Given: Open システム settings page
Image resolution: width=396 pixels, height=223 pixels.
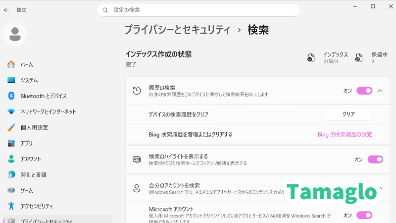Looking at the screenshot, I should pyautogui.click(x=29, y=80).
